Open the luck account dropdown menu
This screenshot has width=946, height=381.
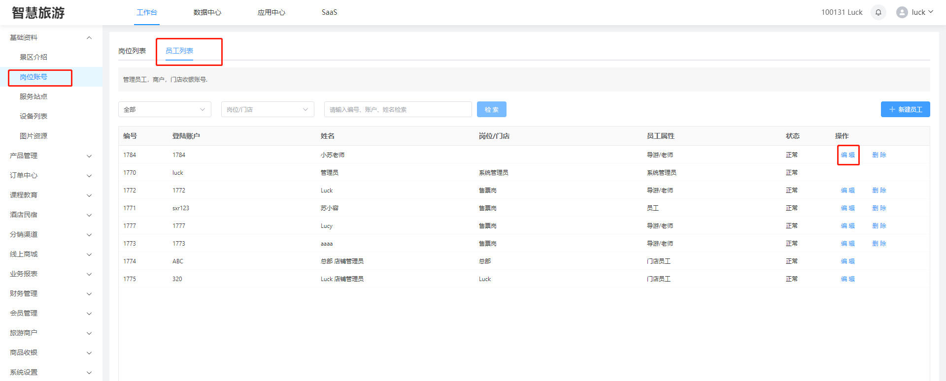pos(921,12)
